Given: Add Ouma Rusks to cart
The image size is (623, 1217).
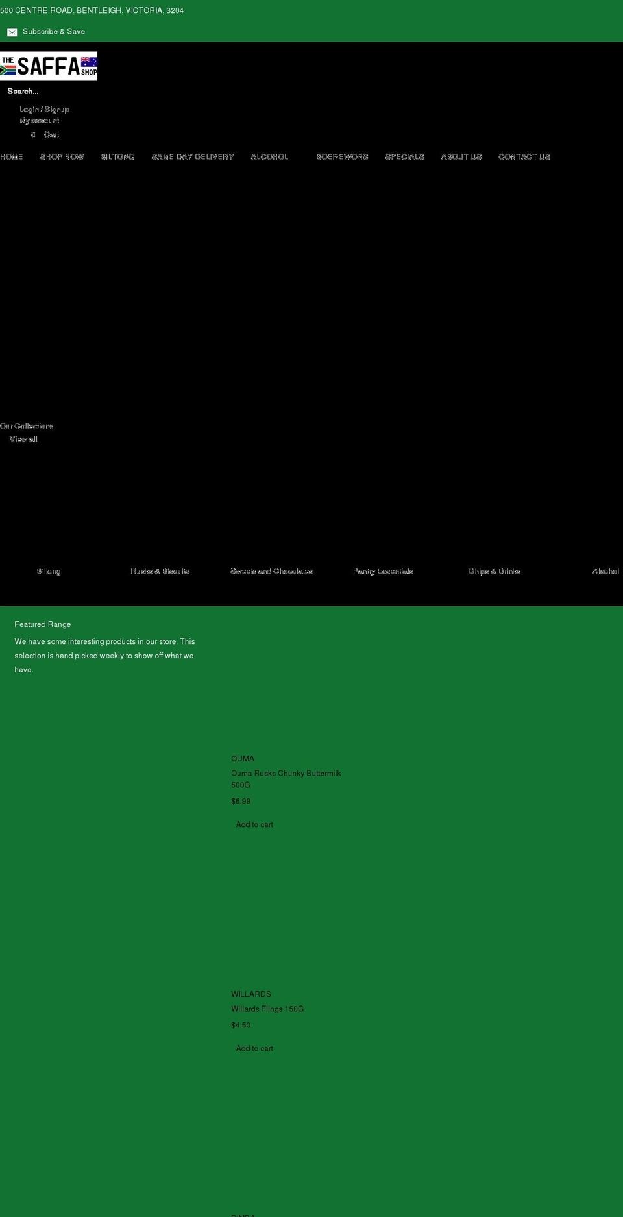Looking at the screenshot, I should pos(254,824).
